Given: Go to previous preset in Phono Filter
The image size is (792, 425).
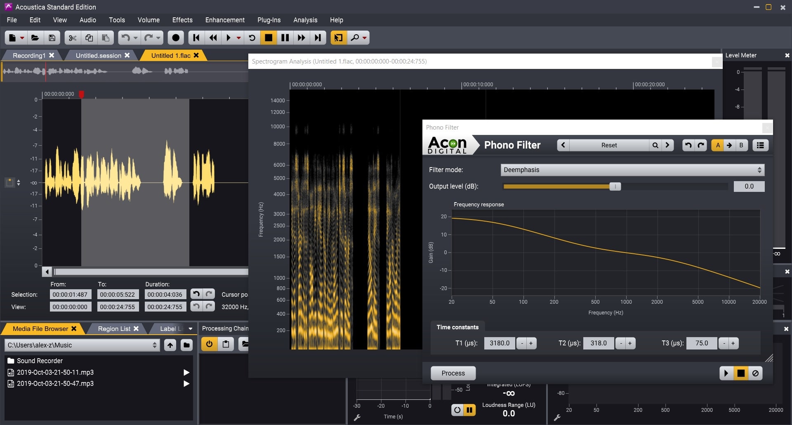Looking at the screenshot, I should click(x=563, y=145).
